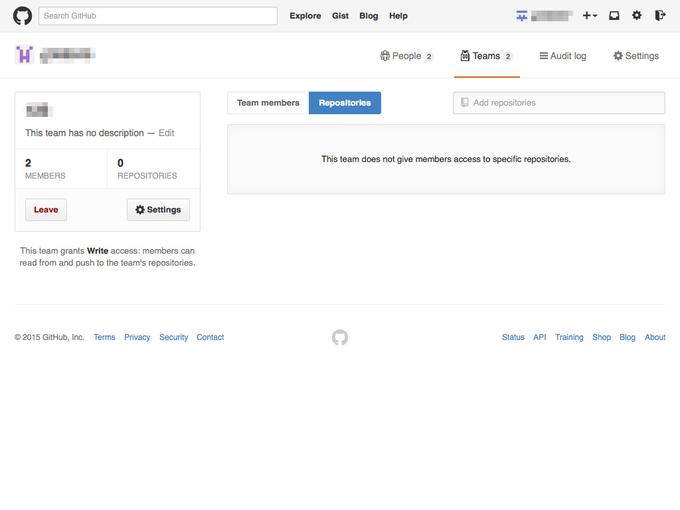Image resolution: width=680 pixels, height=510 pixels.
Task: Edit the team description
Action: 167,133
